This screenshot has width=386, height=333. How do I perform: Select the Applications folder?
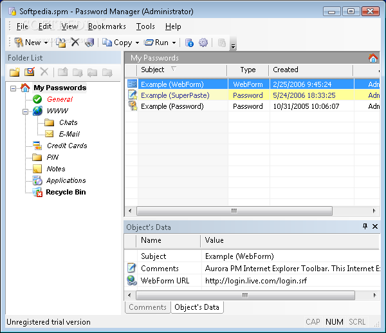click(66, 180)
